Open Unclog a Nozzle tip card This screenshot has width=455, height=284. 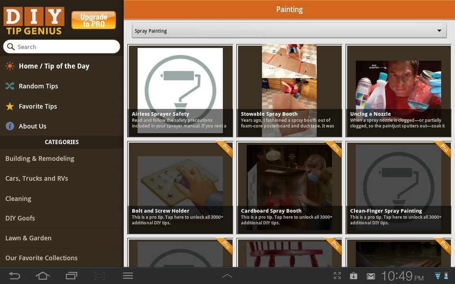click(x=399, y=91)
